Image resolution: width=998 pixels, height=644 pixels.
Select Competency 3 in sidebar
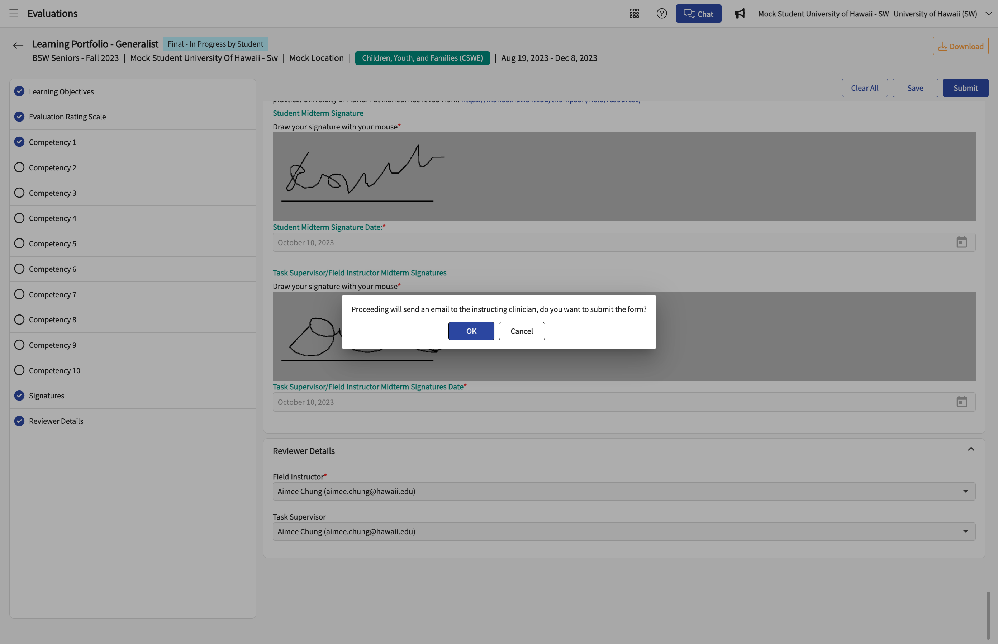pyautogui.click(x=133, y=193)
